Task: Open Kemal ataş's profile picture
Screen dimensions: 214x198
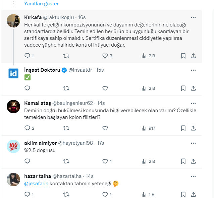Action: (13, 106)
